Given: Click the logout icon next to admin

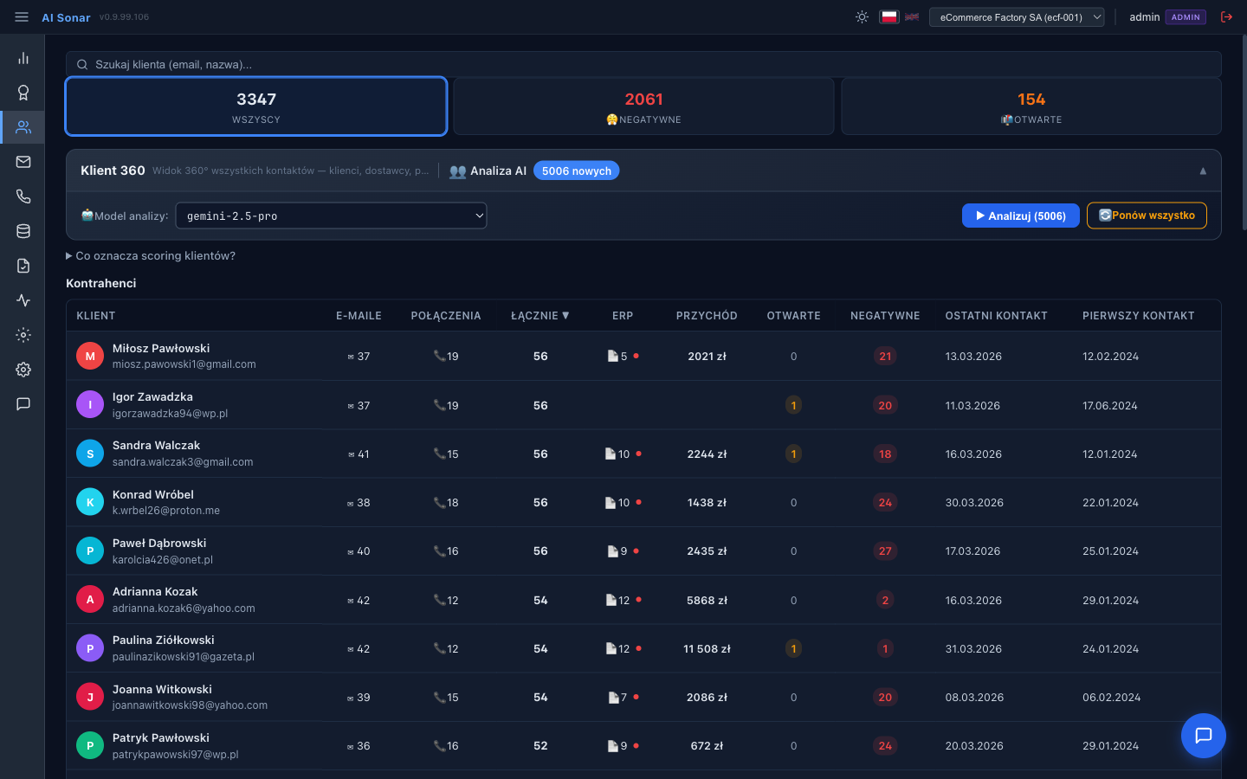Looking at the screenshot, I should point(1226,17).
